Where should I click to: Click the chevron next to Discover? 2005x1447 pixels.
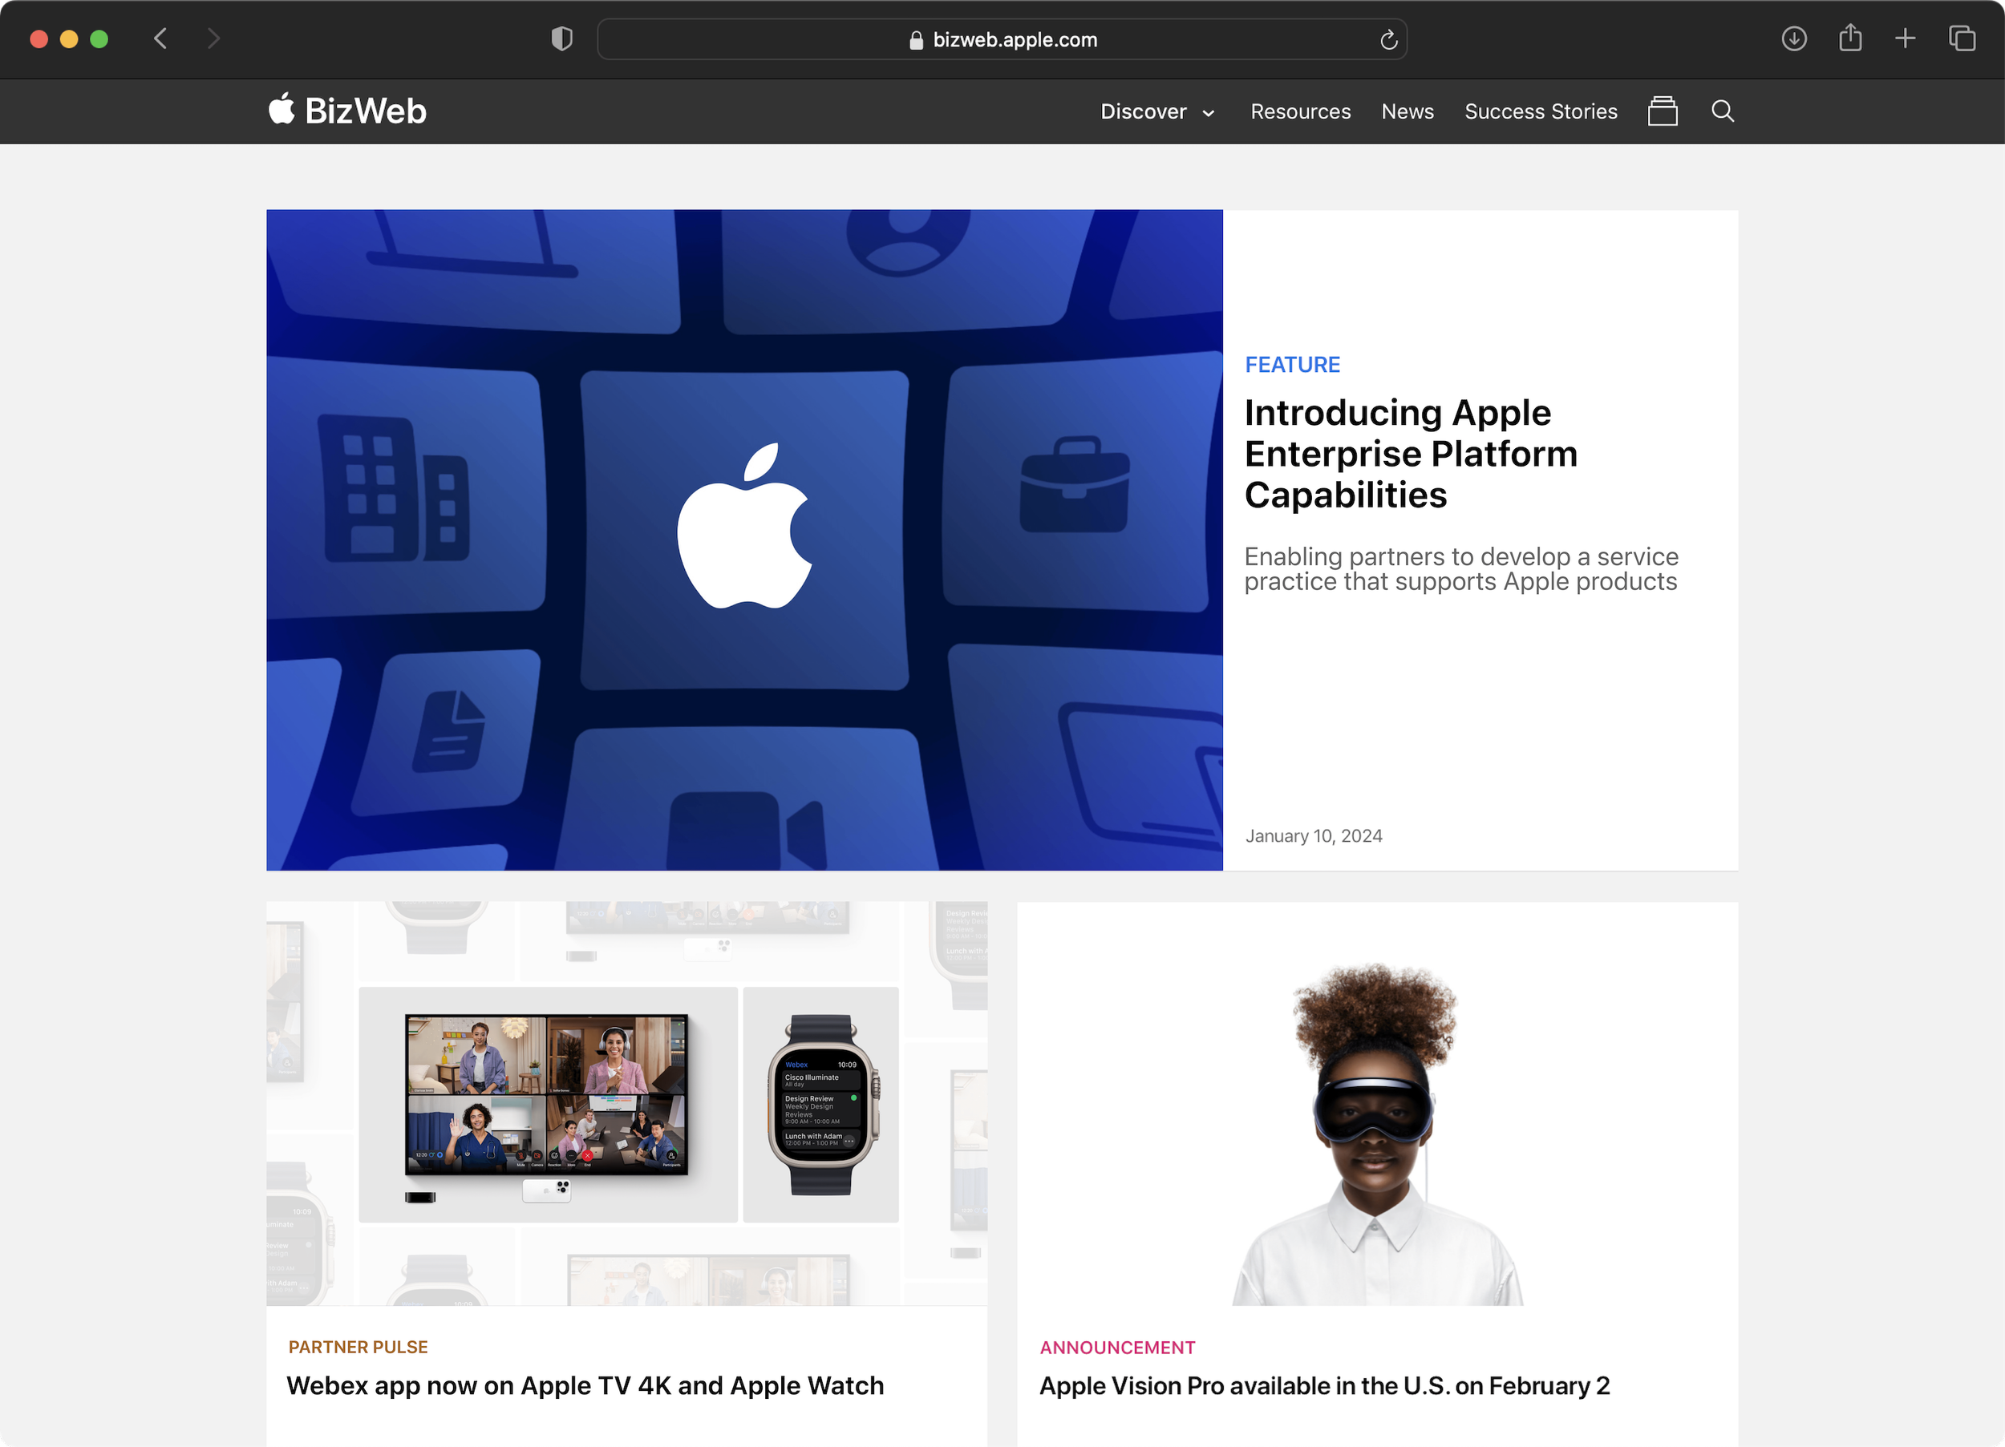1209,114
